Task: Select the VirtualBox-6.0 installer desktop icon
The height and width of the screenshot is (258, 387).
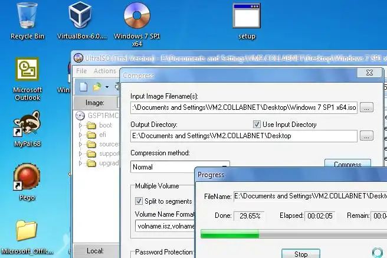Action: 81,21
